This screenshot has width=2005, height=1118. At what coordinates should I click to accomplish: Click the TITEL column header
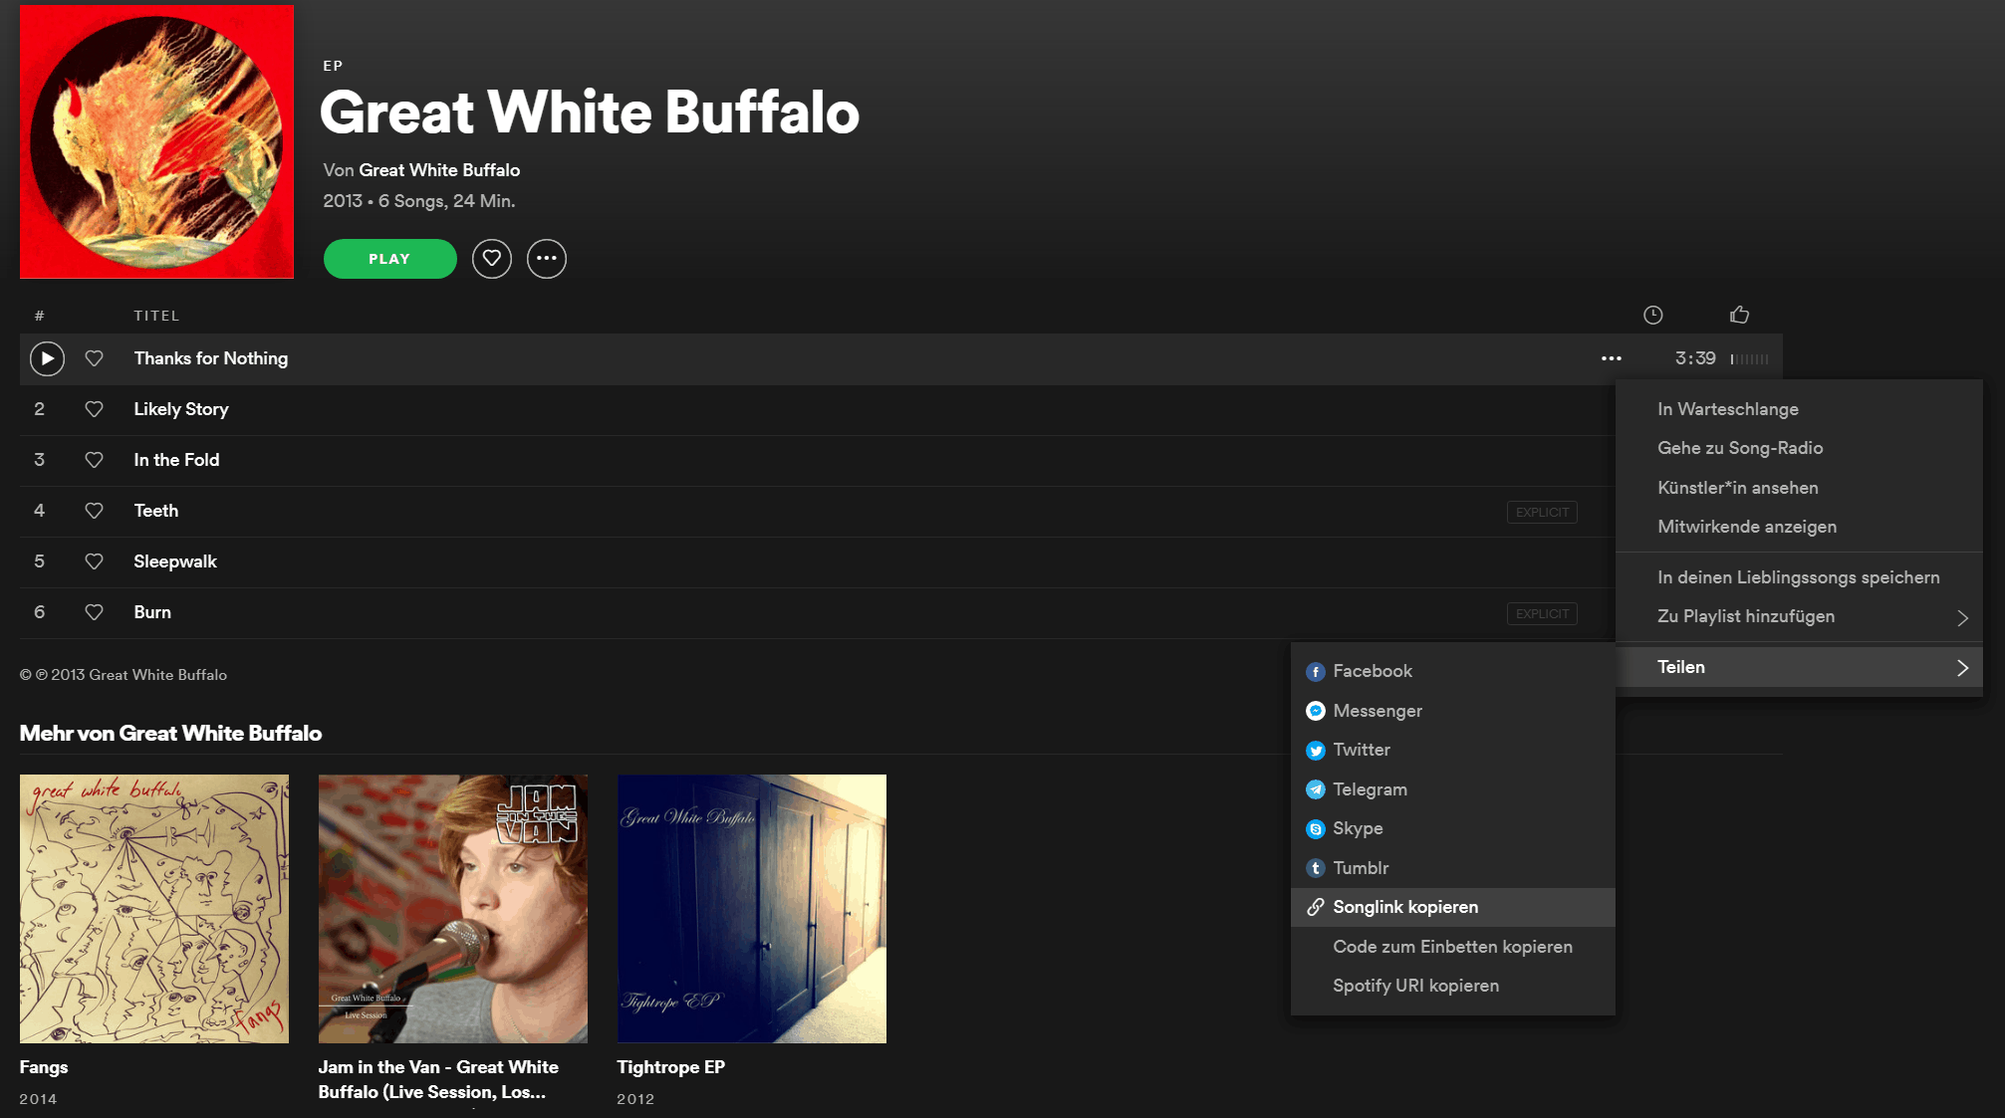click(x=156, y=316)
